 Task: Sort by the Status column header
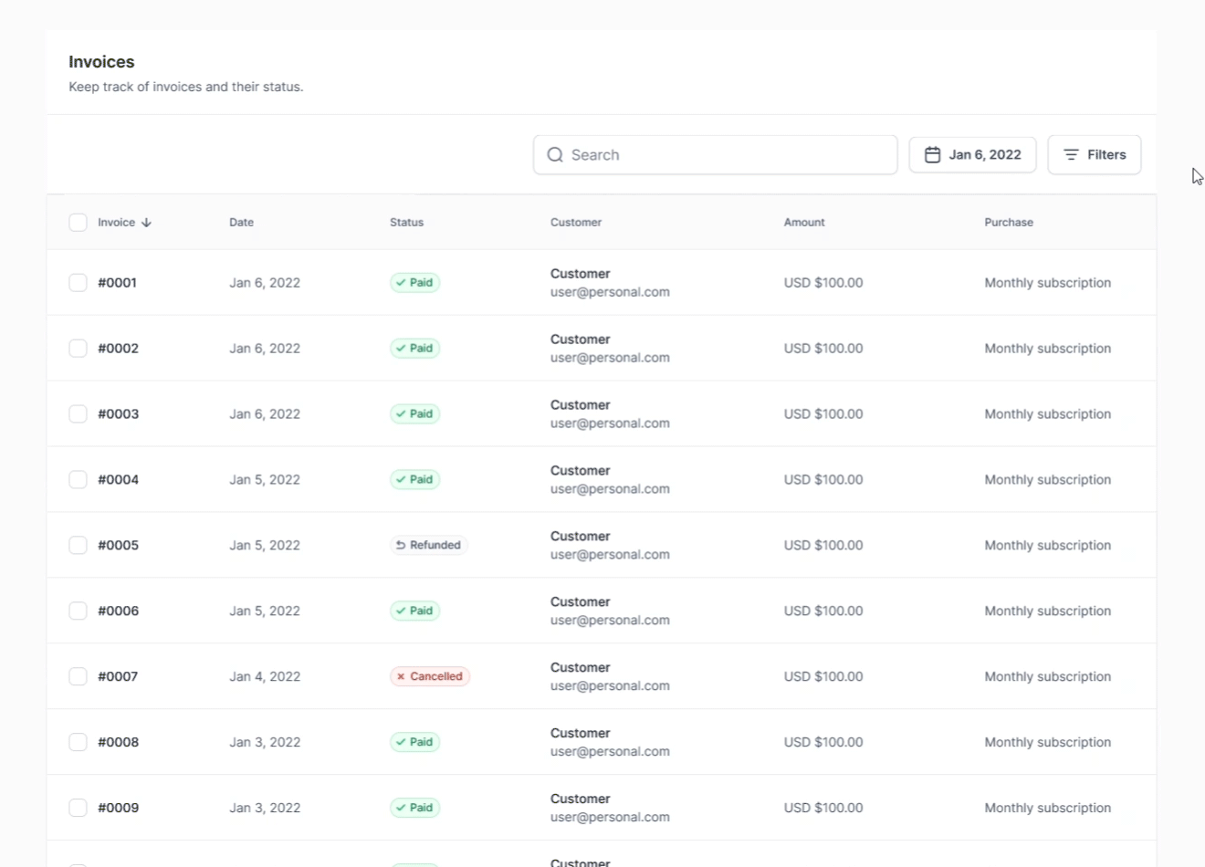[x=406, y=223]
